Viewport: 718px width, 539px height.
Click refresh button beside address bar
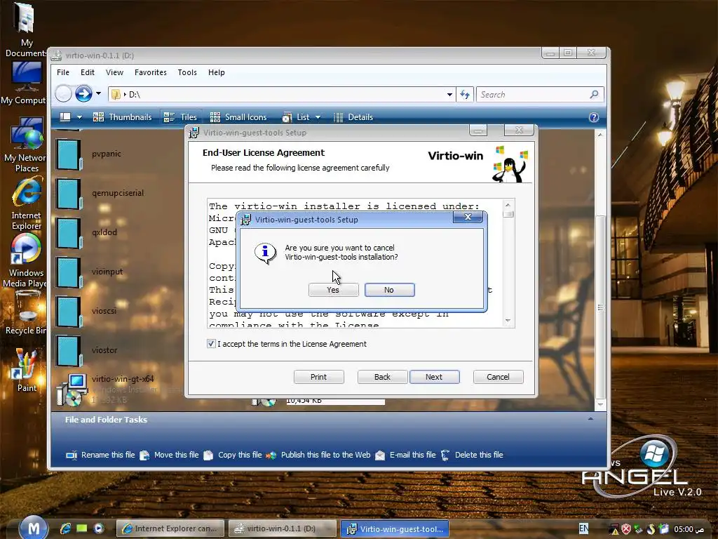coord(465,95)
